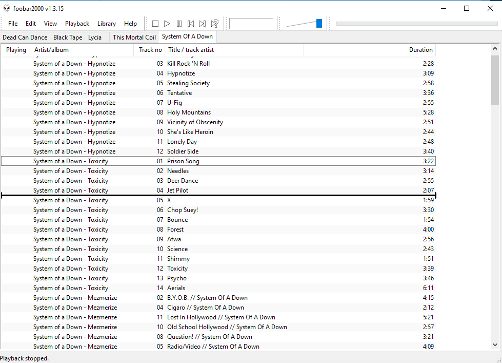
Task: Select track 12 titled Toxicity
Action: (x=218, y=269)
